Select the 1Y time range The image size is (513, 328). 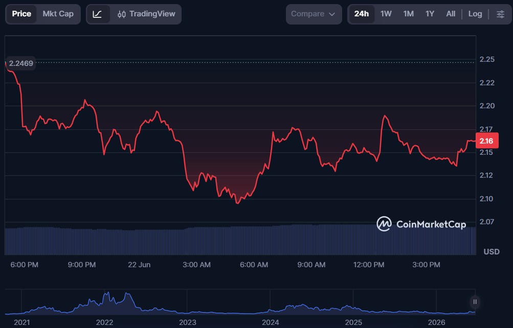[x=430, y=14]
